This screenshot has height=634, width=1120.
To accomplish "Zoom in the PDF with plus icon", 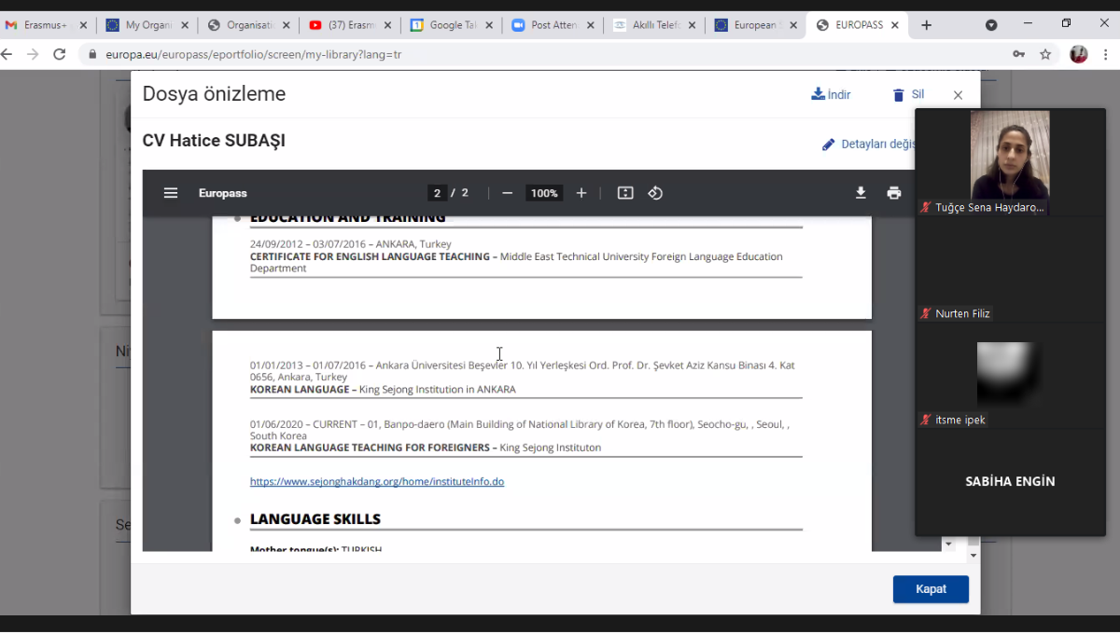I will click(x=581, y=193).
